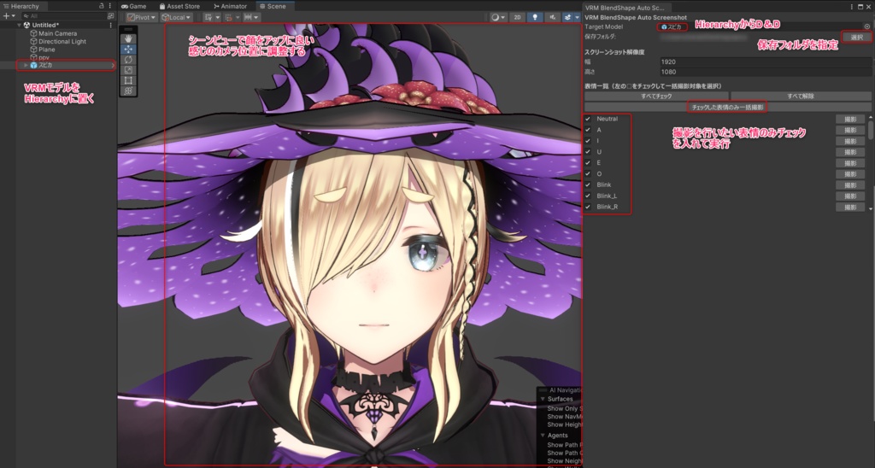
Task: Click 選択 to choose save folder
Action: (856, 38)
